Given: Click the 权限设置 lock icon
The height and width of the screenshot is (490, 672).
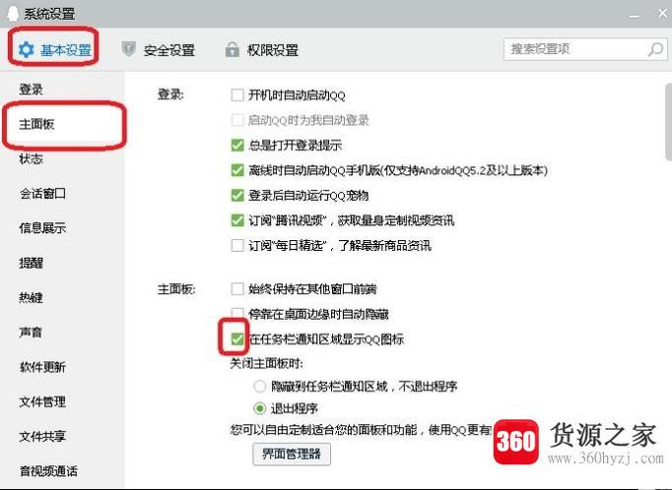Looking at the screenshot, I should point(232,49).
